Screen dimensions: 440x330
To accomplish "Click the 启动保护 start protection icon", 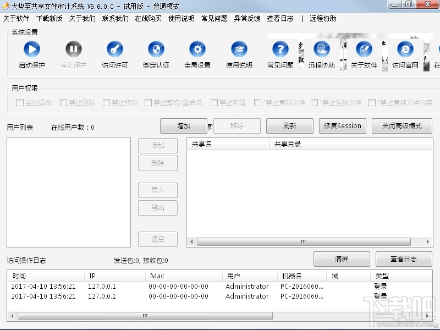I will click(x=32, y=49).
